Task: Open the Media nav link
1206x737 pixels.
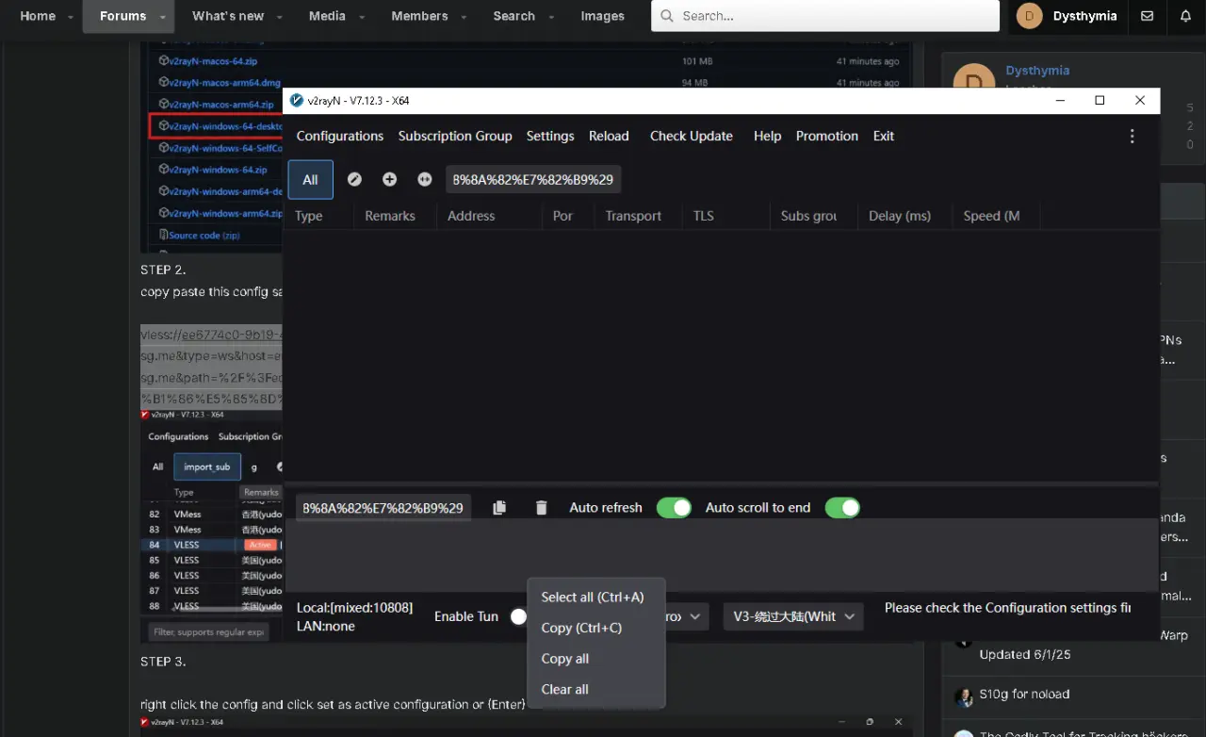Action: (327, 16)
